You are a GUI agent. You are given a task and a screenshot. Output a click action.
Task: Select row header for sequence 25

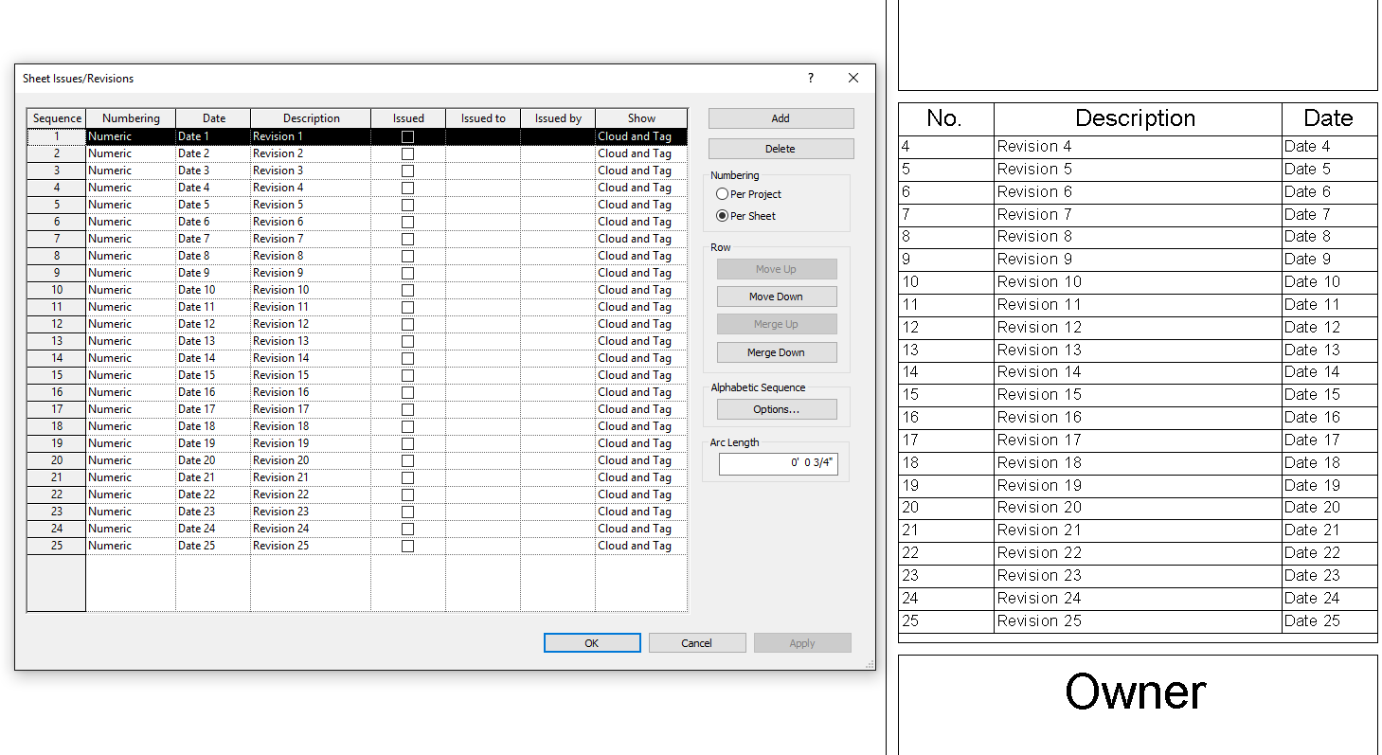[x=57, y=546]
